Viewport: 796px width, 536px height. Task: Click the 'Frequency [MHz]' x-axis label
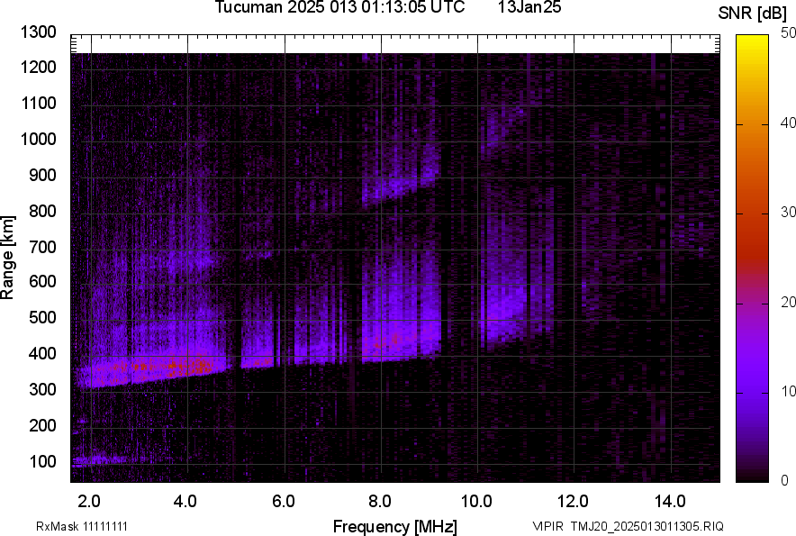tap(394, 526)
